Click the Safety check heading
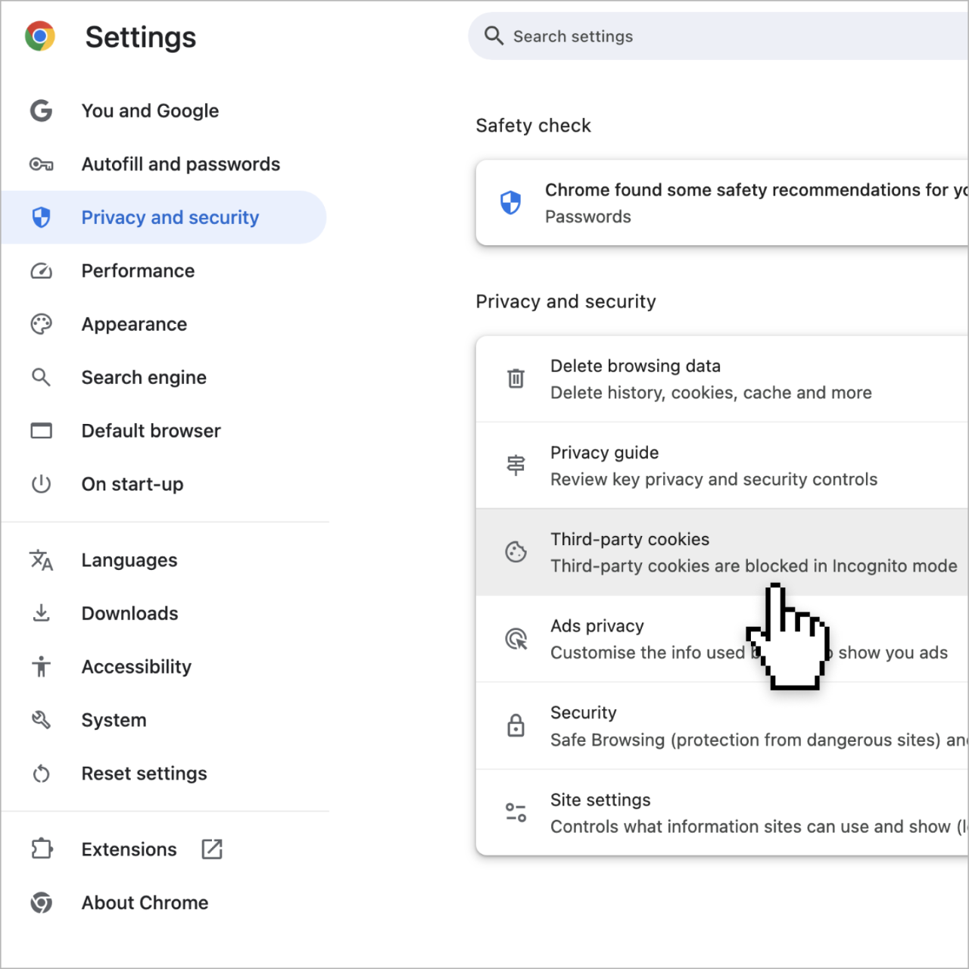 [x=533, y=126]
